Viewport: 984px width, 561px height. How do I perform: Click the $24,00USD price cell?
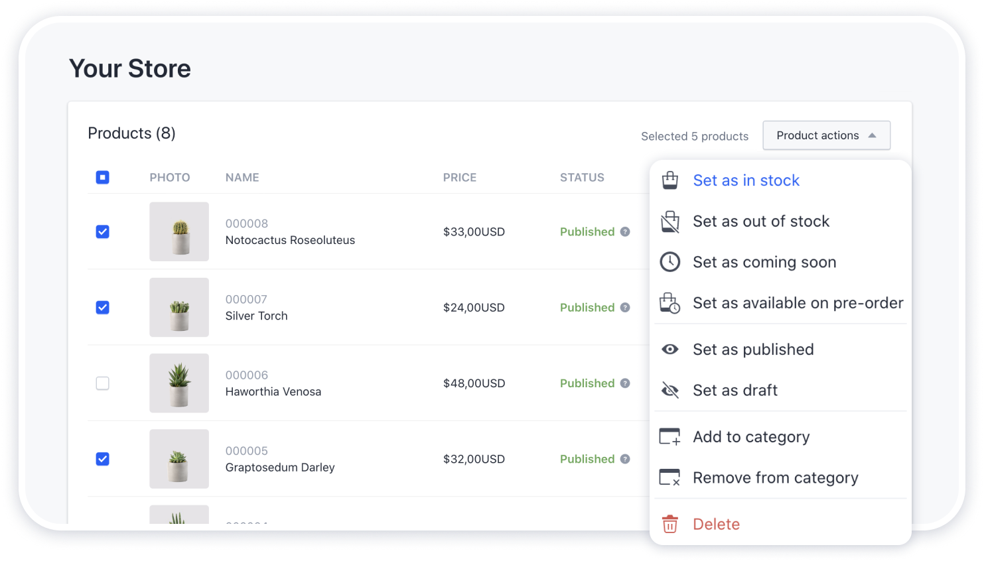pos(474,307)
